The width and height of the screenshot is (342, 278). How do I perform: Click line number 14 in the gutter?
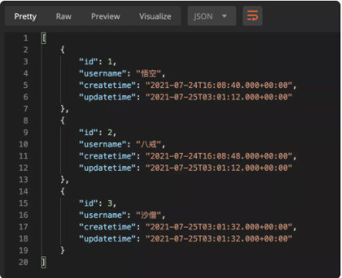tap(23, 192)
